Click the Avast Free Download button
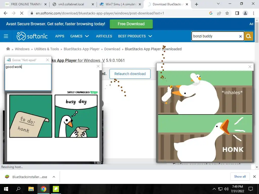This screenshot has height=194, width=259. point(131,24)
